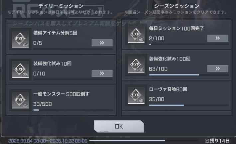Open 装備強化試み100回 shortcut arrow button
This screenshot has height=144, width=236.
(218, 69)
